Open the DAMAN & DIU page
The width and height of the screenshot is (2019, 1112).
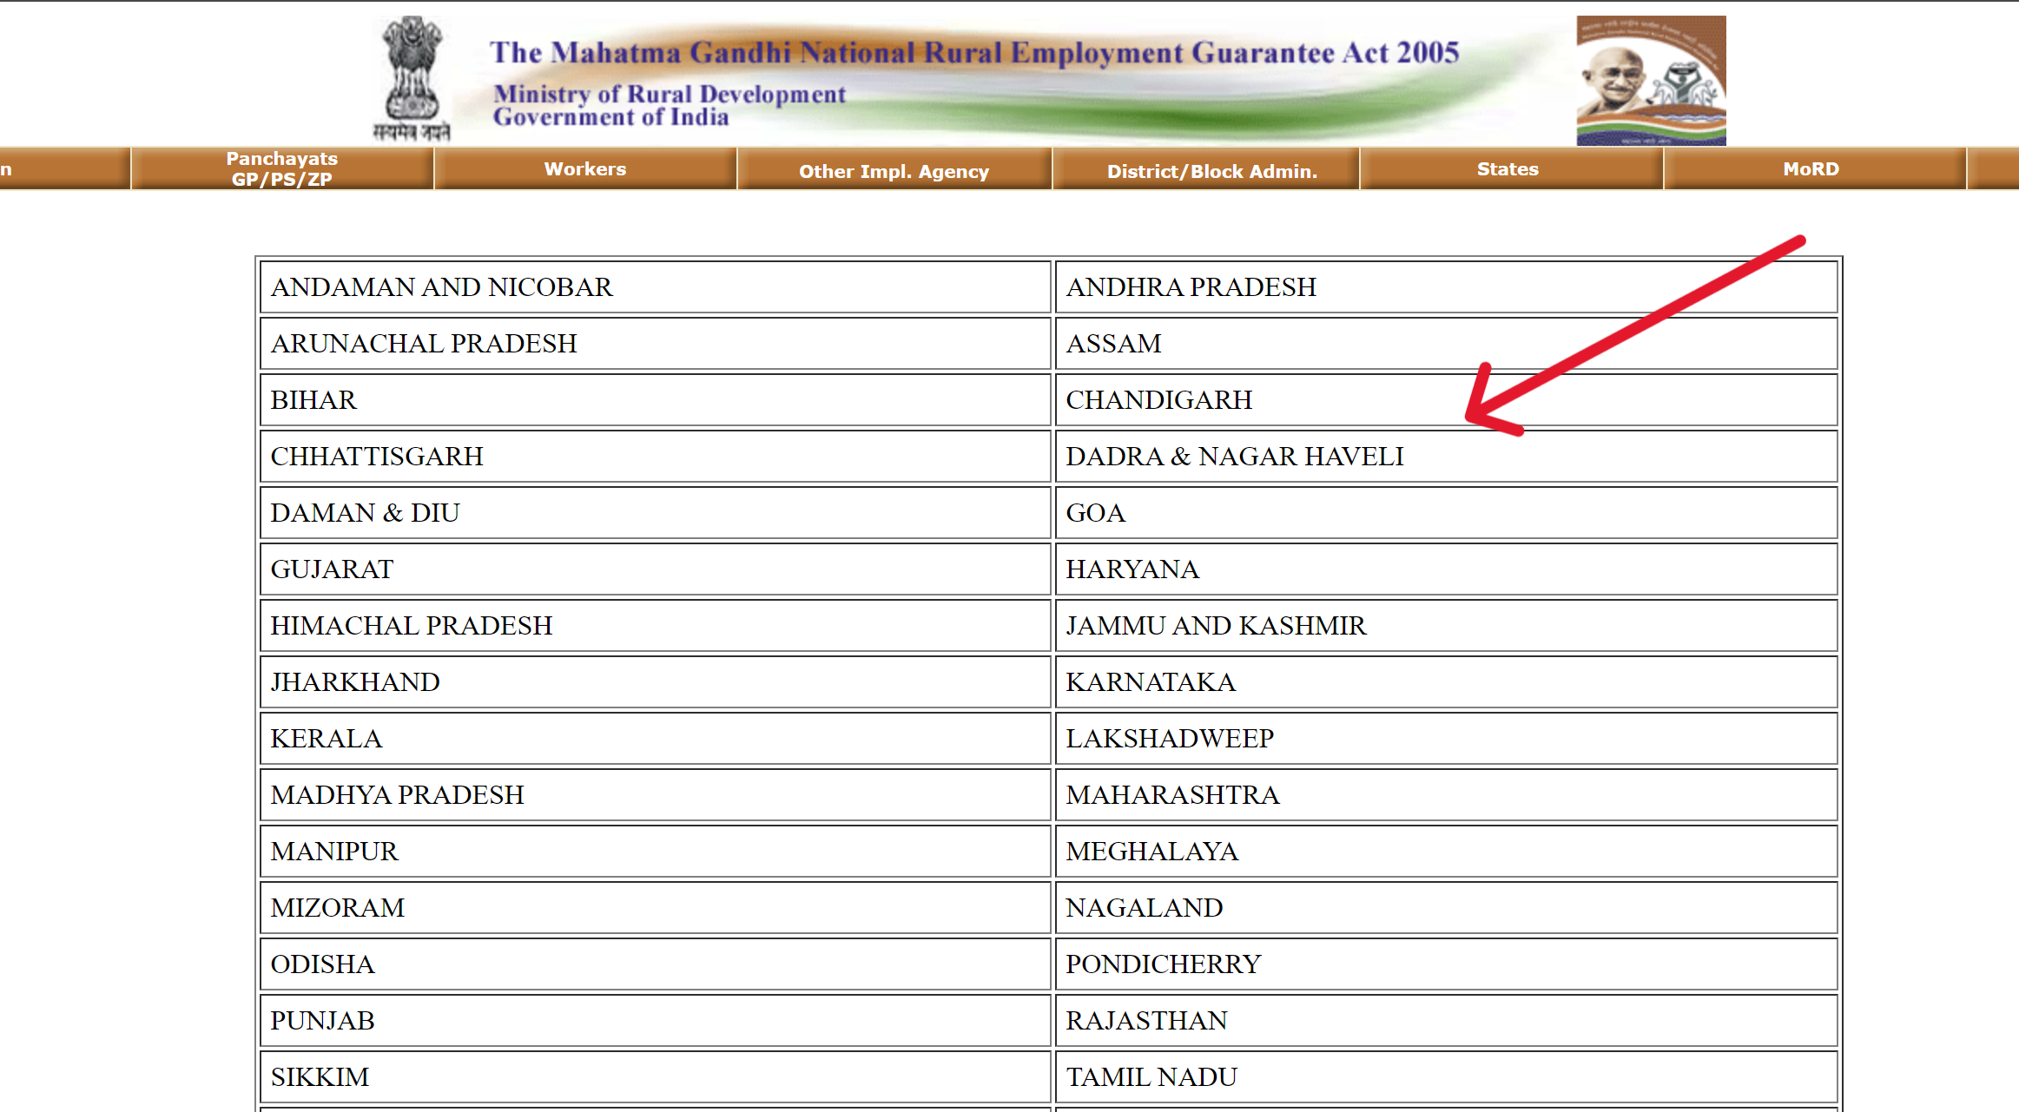[x=365, y=513]
